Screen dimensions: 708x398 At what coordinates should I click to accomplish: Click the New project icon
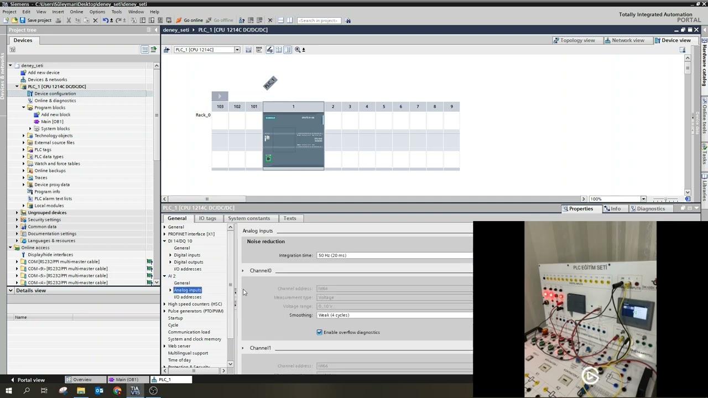(6, 20)
